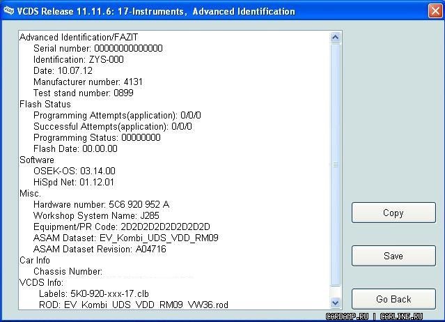
Task: Click the 'Programming Attempts(application)' line
Action: [117, 115]
